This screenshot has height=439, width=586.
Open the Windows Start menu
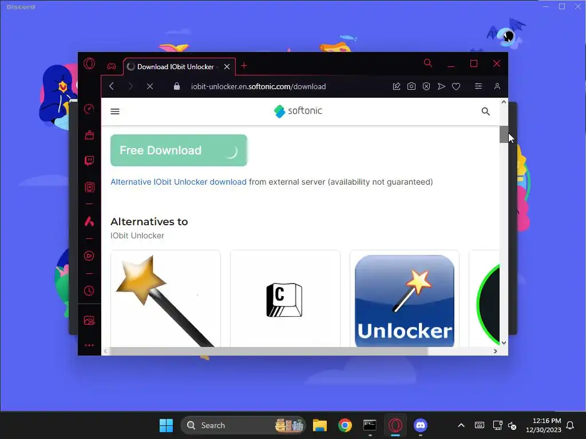166,425
